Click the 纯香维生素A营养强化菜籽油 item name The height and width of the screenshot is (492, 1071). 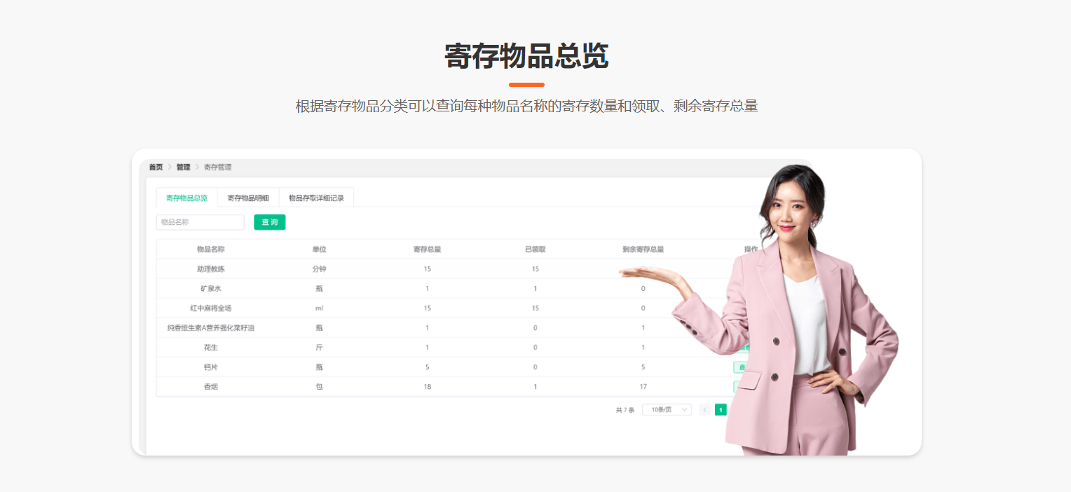coord(211,328)
